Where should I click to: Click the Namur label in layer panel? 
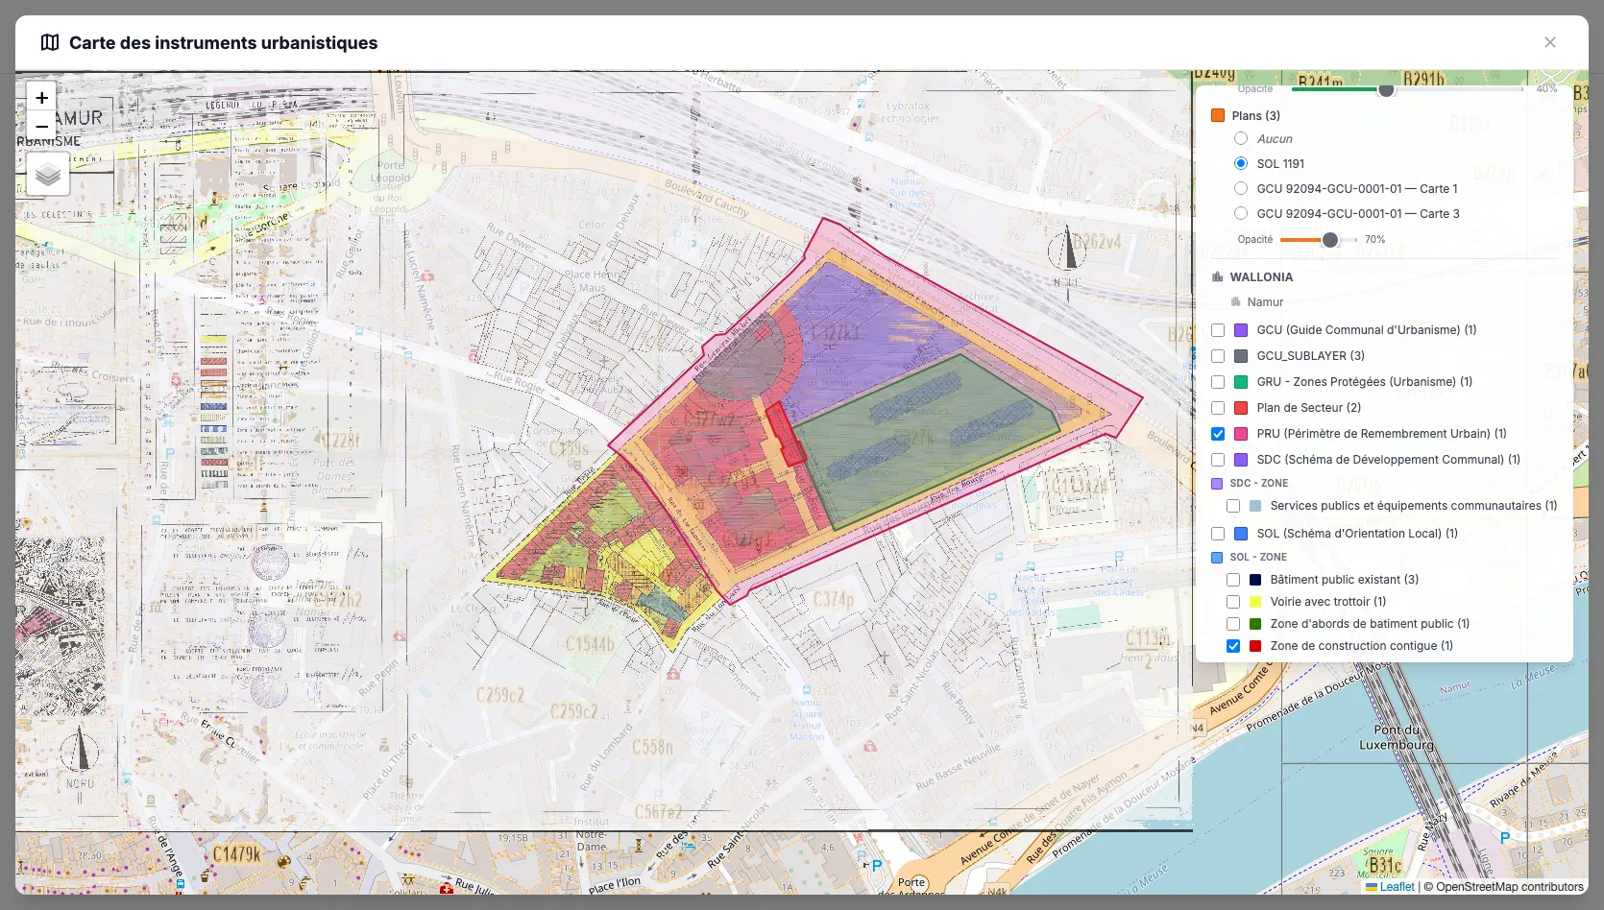click(1265, 302)
